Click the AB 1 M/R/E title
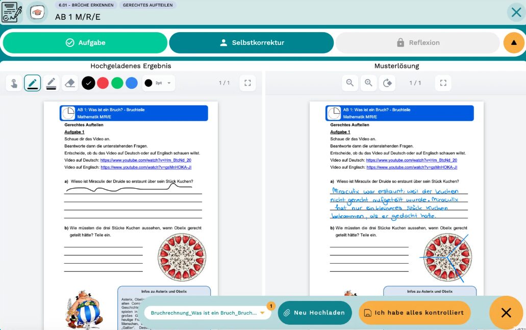 [78, 17]
